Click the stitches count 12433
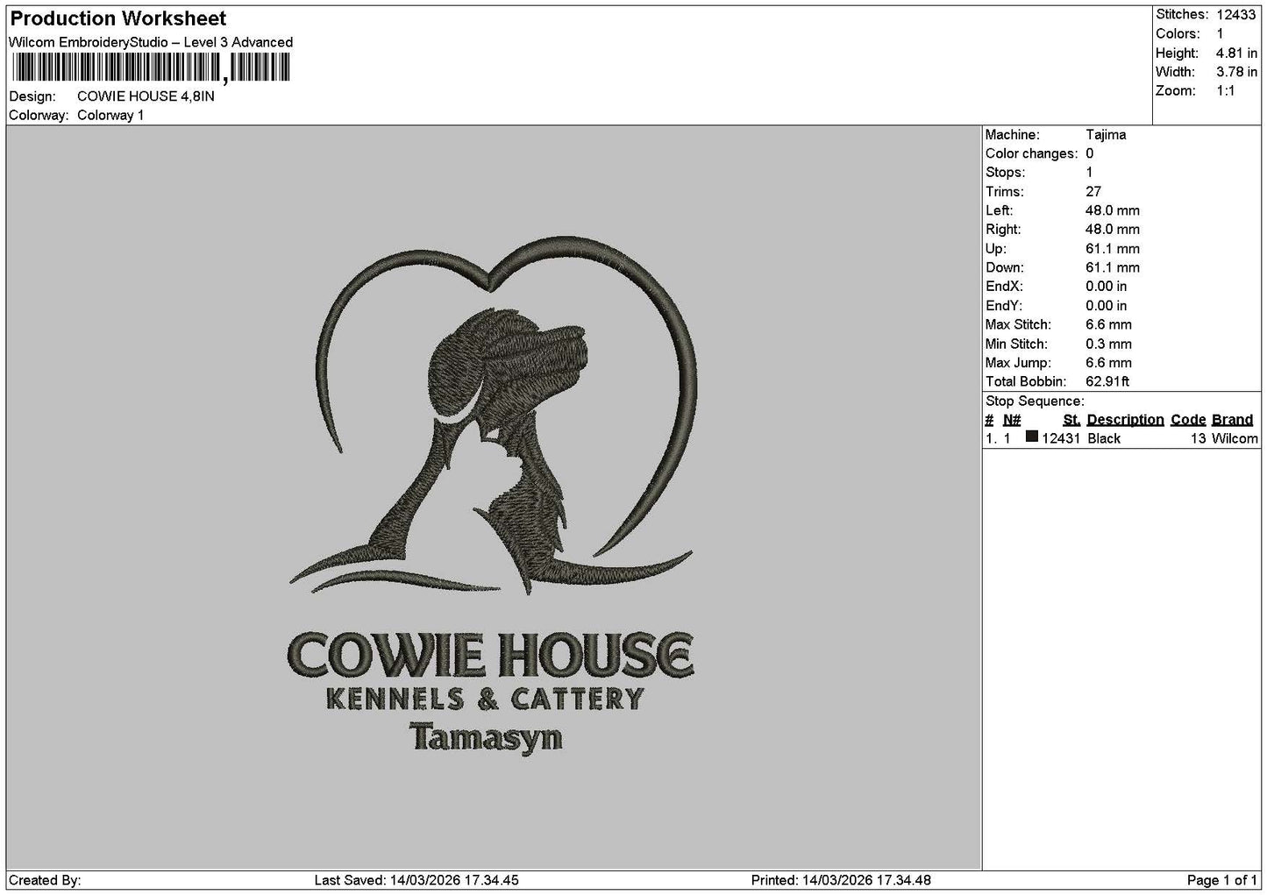This screenshot has width=1267, height=895. coord(1236,15)
